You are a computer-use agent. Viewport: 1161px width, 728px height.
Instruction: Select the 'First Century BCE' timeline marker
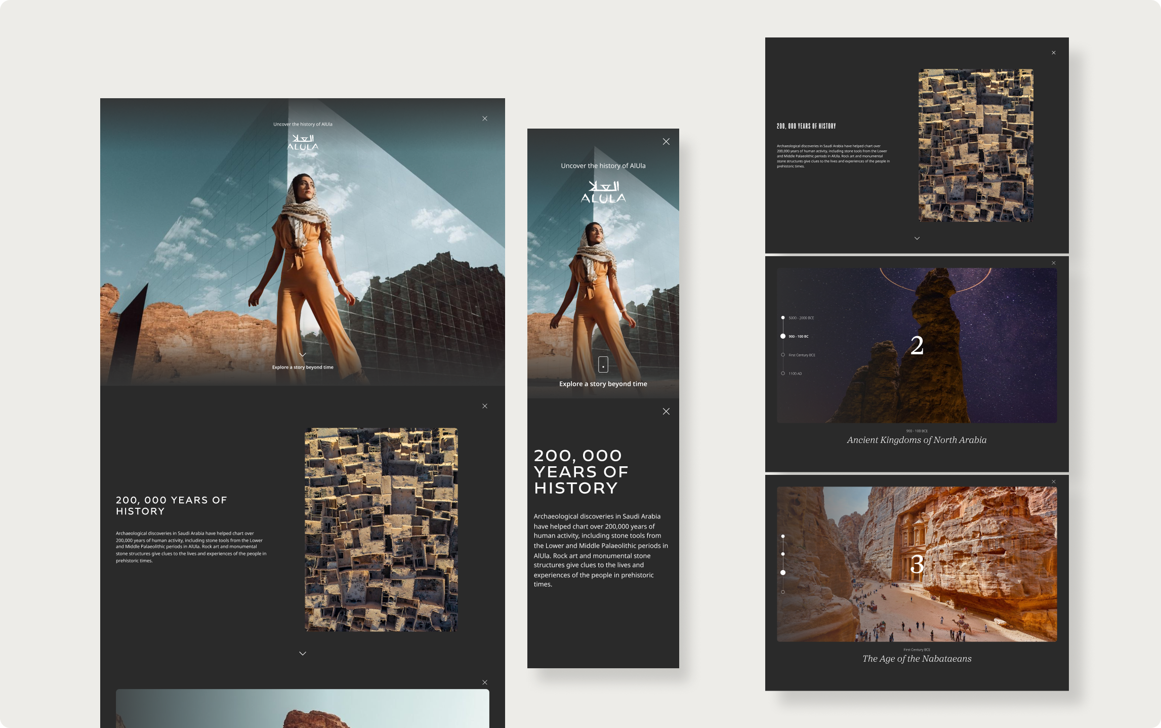783,355
